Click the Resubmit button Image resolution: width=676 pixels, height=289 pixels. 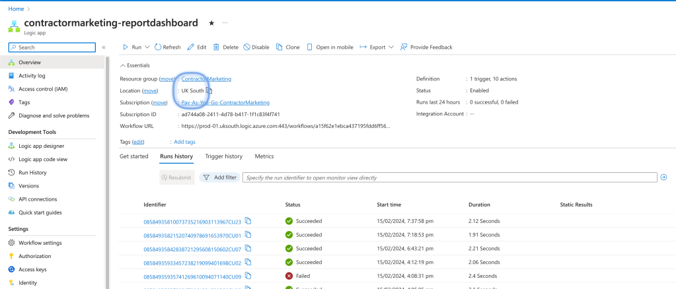click(x=176, y=177)
